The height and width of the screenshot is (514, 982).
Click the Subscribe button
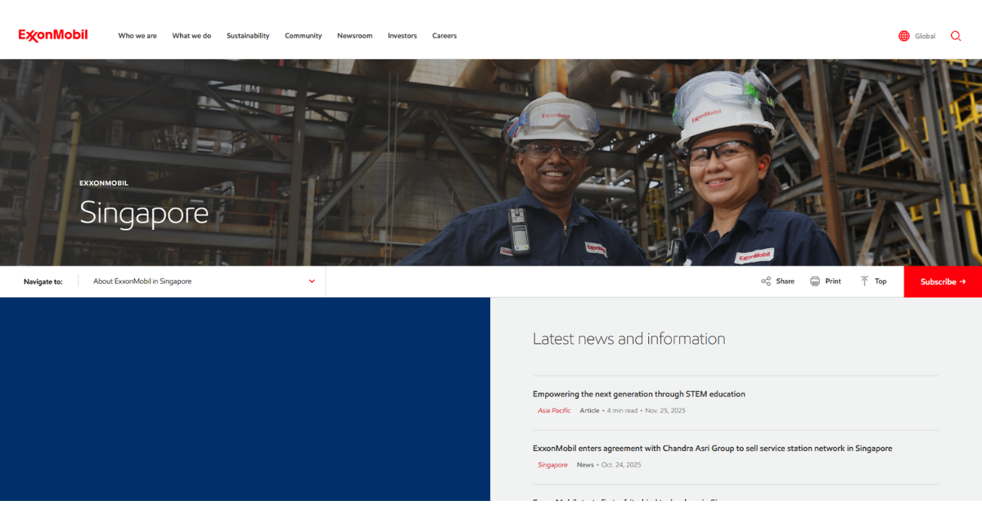click(943, 282)
